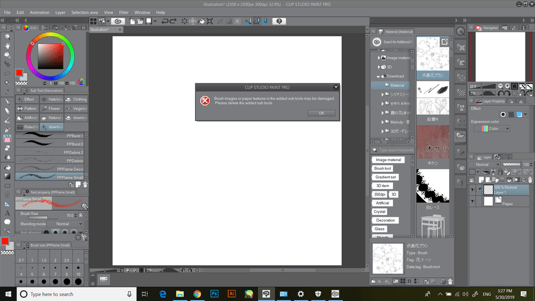Open Quick Access panel icon

tap(461, 32)
